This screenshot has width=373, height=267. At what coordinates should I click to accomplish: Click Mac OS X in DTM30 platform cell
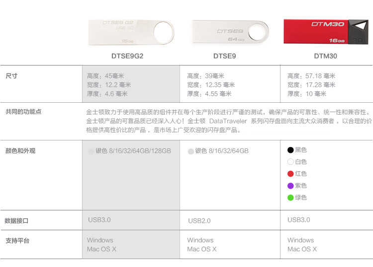[x=302, y=249]
